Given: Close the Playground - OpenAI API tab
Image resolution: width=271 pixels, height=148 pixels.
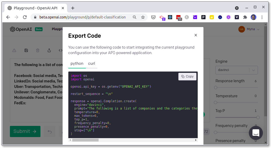Looking at the screenshot, I should tap(63, 8).
